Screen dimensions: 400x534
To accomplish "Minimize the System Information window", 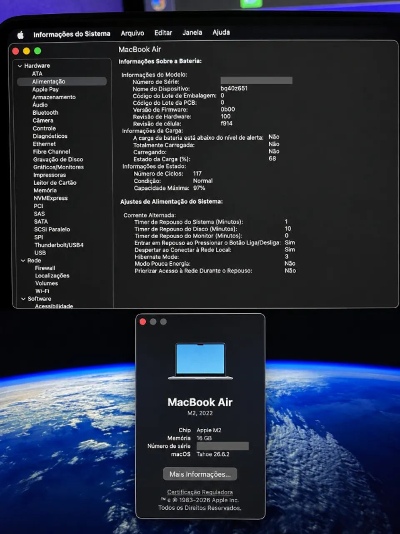I will 27,51.
